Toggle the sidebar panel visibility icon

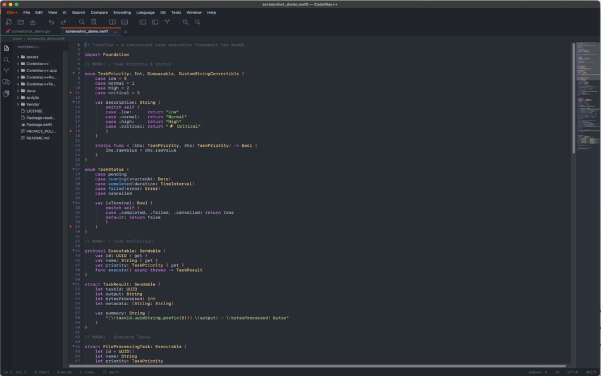pos(154,22)
